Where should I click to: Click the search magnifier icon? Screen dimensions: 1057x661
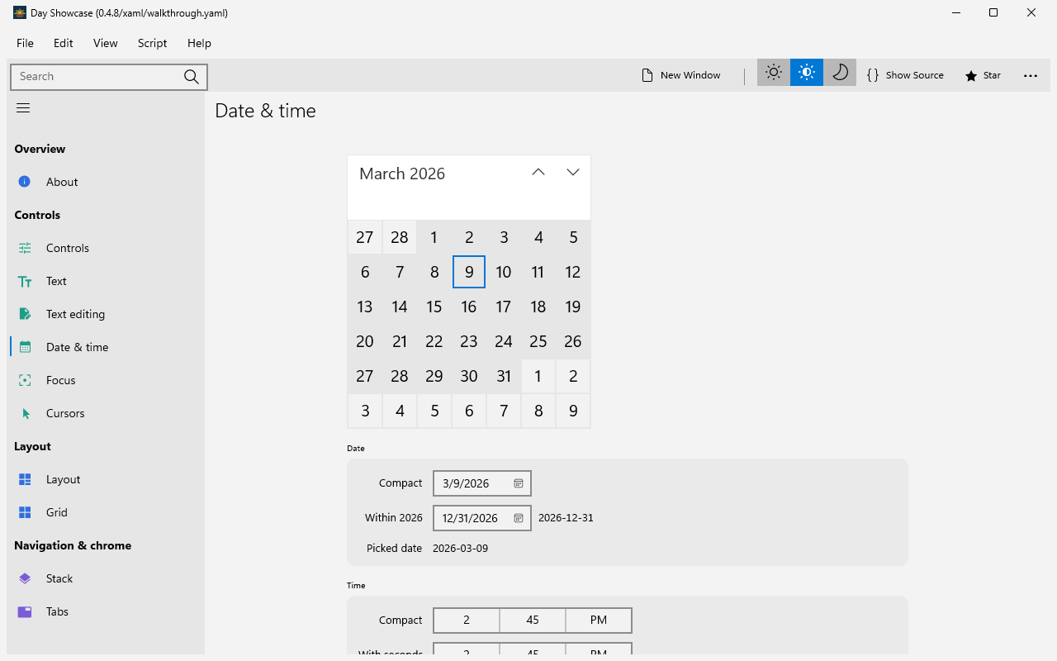(192, 76)
